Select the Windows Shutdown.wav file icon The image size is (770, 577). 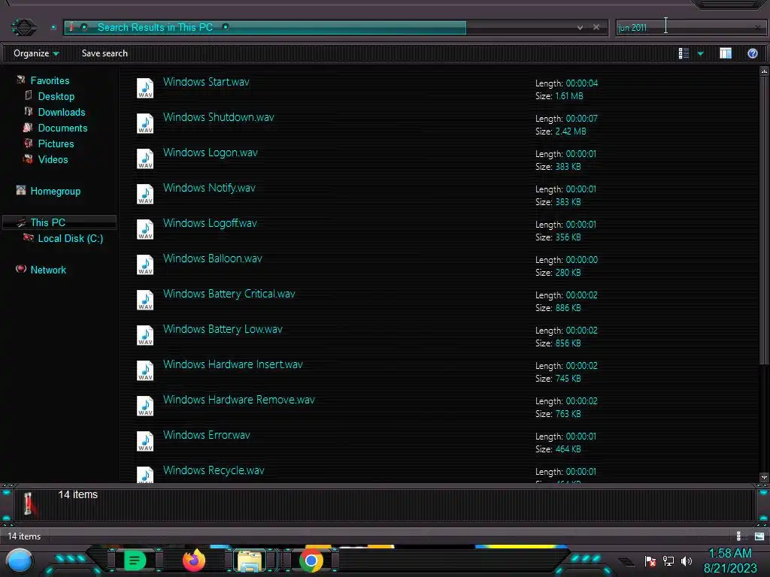tap(145, 124)
